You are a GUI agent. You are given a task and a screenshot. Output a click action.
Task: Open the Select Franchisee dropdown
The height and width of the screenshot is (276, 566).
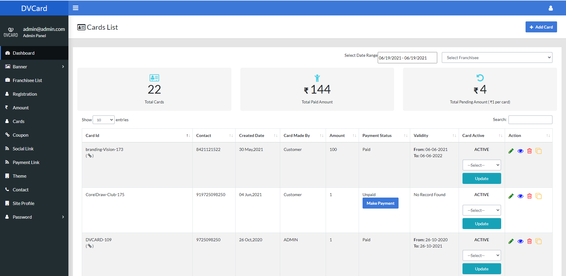pyautogui.click(x=497, y=58)
